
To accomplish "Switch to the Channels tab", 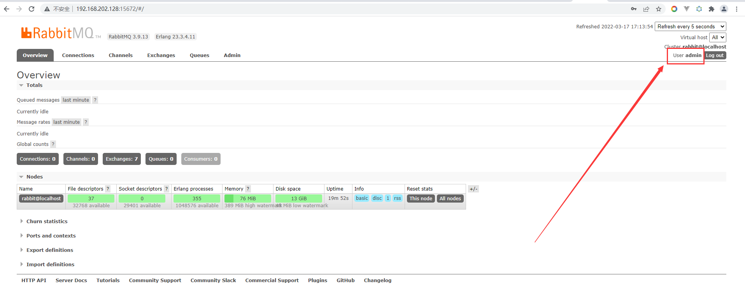I will point(121,55).
